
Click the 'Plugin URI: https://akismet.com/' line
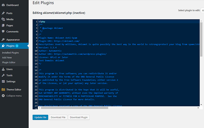tap(59, 41)
